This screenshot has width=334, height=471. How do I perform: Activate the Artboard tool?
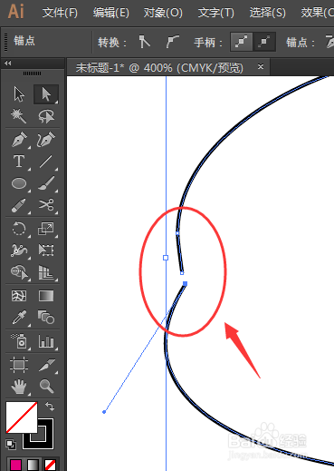(19, 365)
